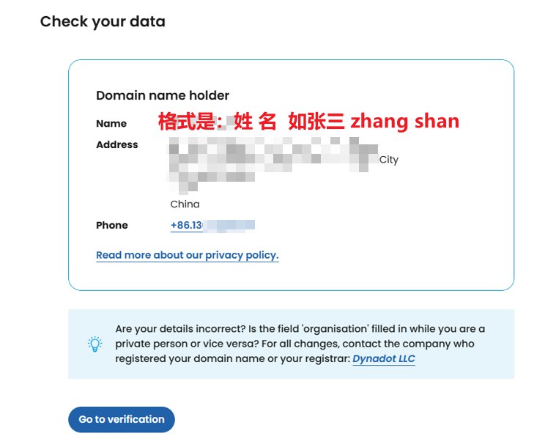Click the Domain name holder heading

coord(163,95)
